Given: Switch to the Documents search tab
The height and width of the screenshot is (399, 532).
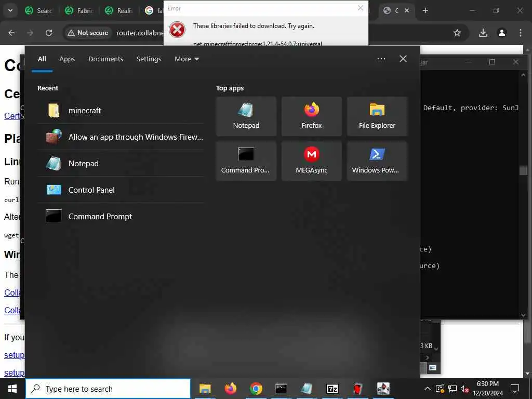Looking at the screenshot, I should (x=106, y=59).
